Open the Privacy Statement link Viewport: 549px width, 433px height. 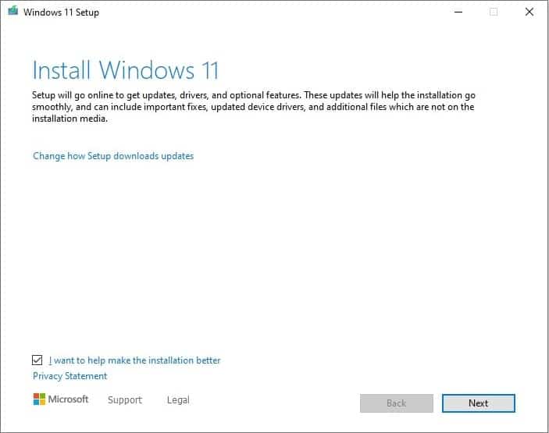coord(70,376)
